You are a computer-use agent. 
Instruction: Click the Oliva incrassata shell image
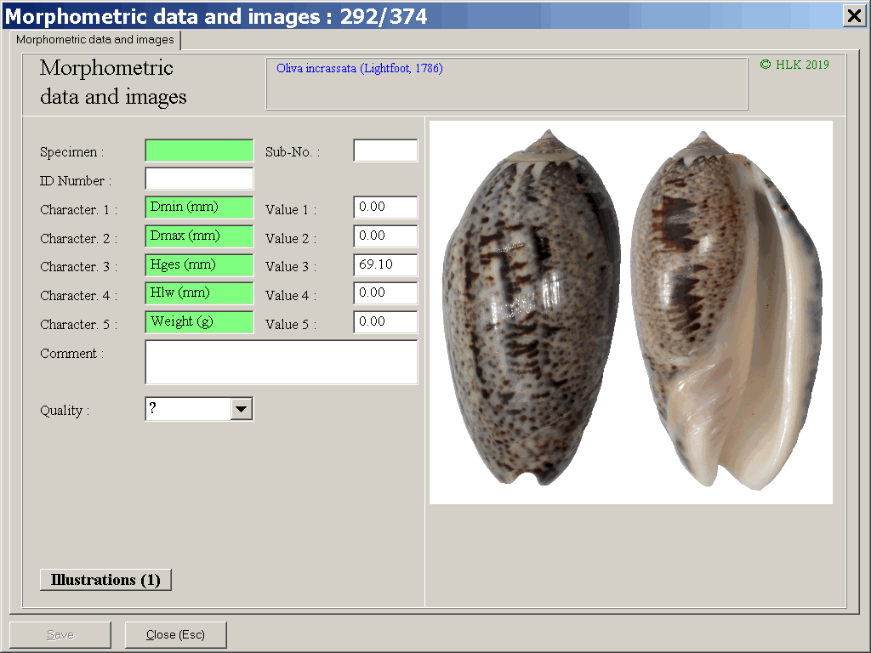click(x=630, y=312)
